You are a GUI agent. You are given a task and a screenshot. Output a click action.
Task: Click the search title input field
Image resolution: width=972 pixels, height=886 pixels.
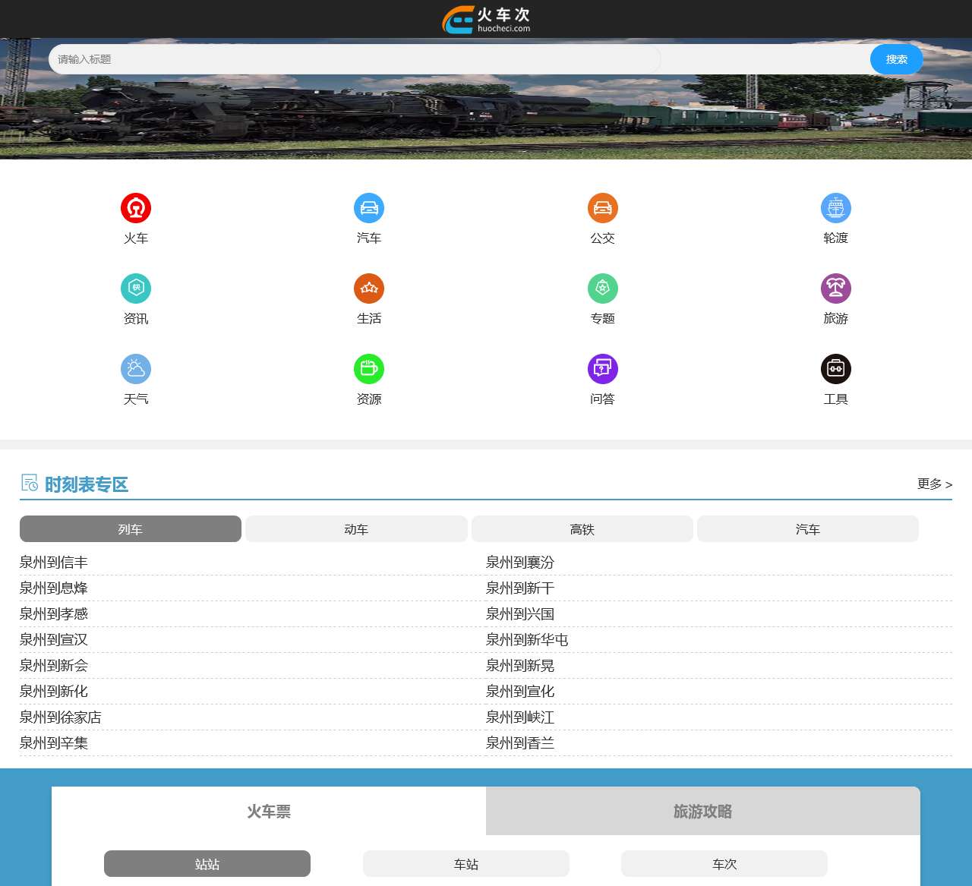(x=354, y=59)
